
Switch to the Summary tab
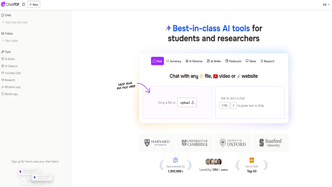[x=174, y=61]
